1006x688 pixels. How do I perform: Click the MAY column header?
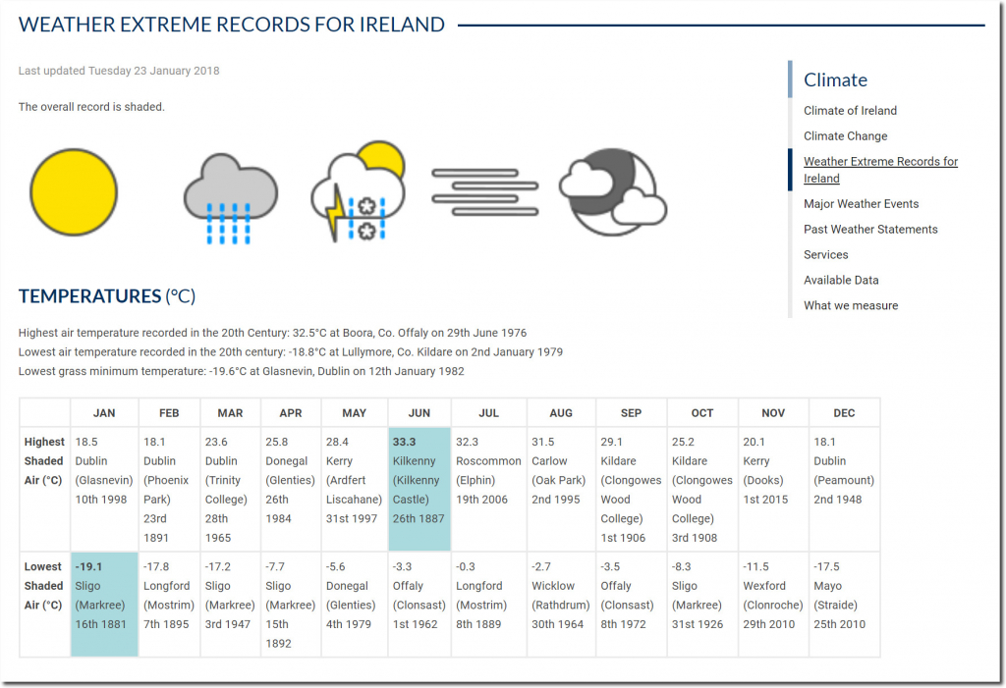354,413
